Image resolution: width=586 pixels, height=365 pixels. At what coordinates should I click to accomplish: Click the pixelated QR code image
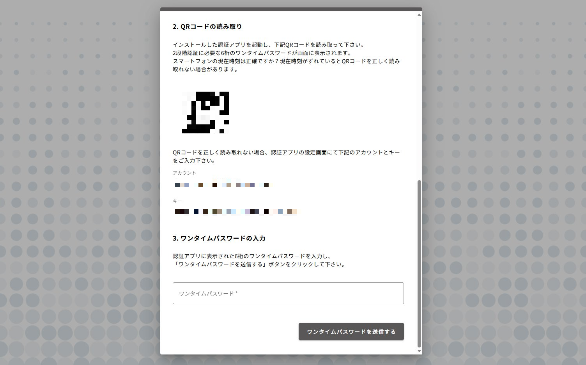[205, 113]
